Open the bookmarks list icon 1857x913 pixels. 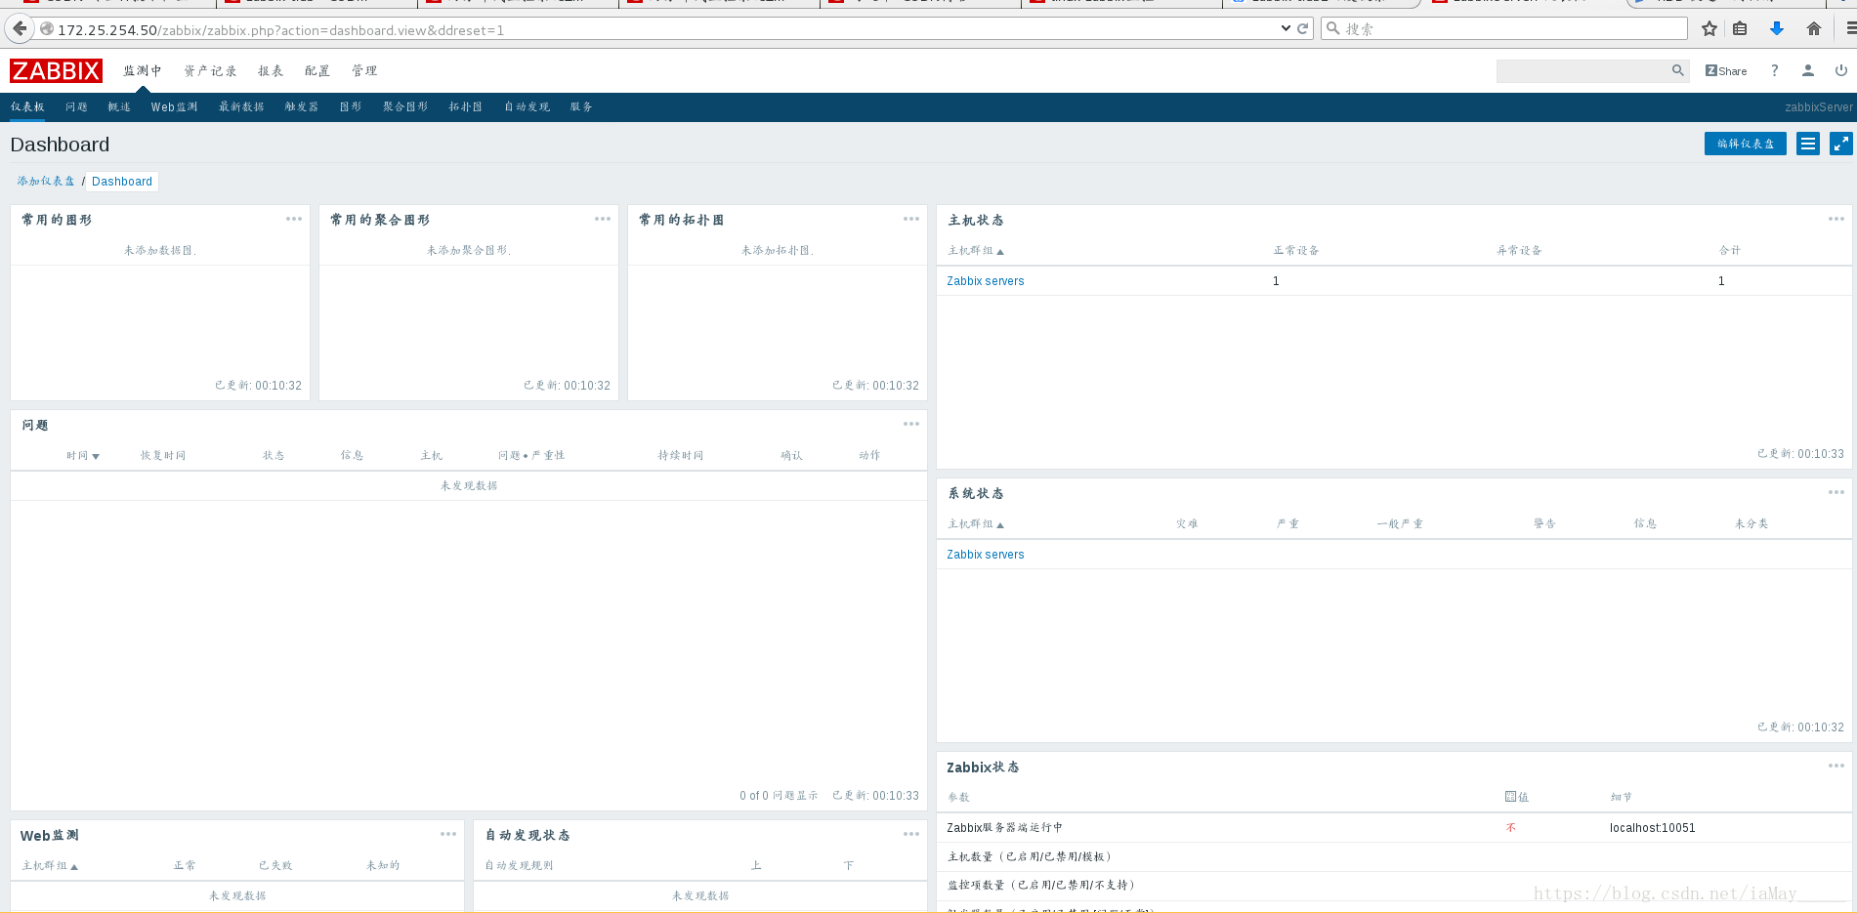[x=1740, y=29]
